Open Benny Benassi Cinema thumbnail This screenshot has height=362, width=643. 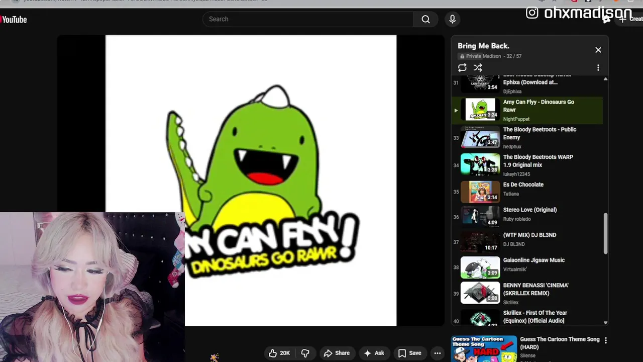point(480,293)
